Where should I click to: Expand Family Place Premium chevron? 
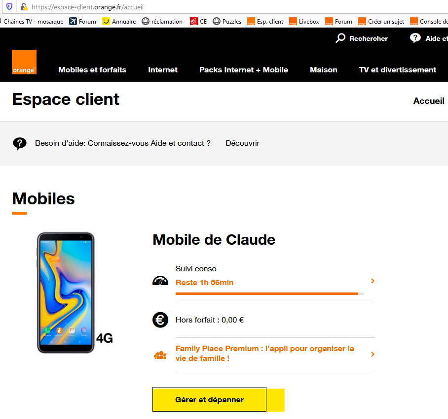373,354
